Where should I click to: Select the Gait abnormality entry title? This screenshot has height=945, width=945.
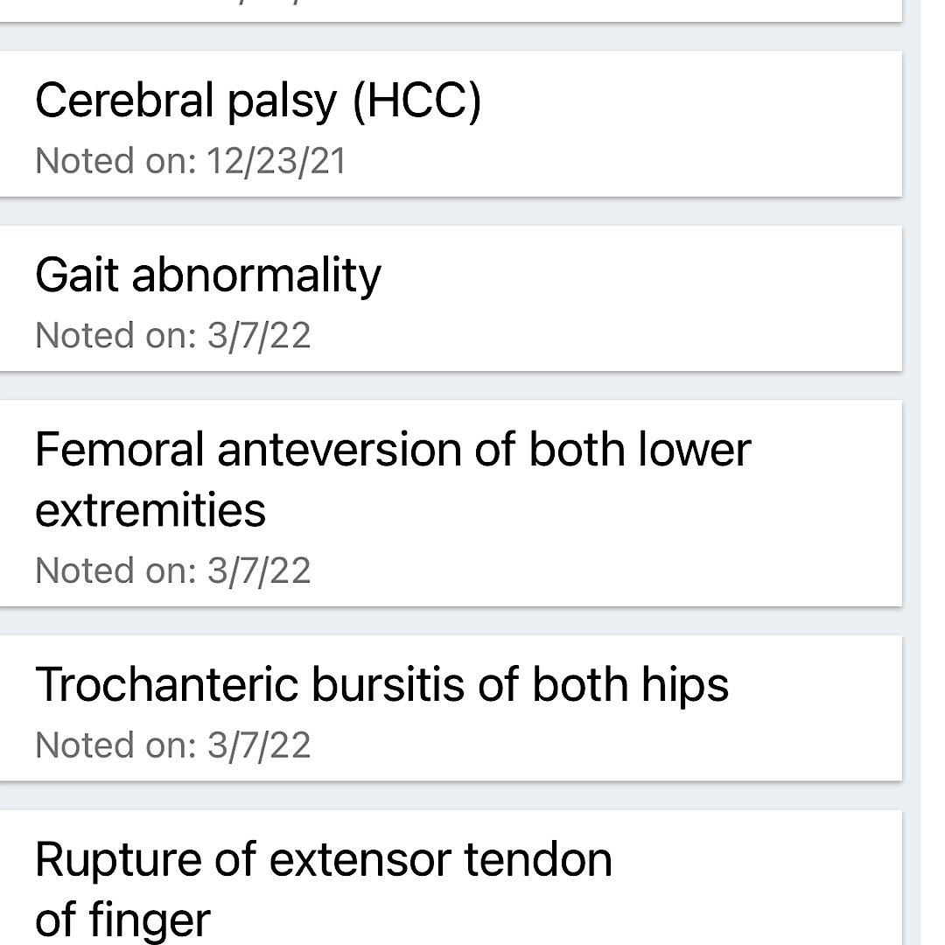pyautogui.click(x=207, y=276)
